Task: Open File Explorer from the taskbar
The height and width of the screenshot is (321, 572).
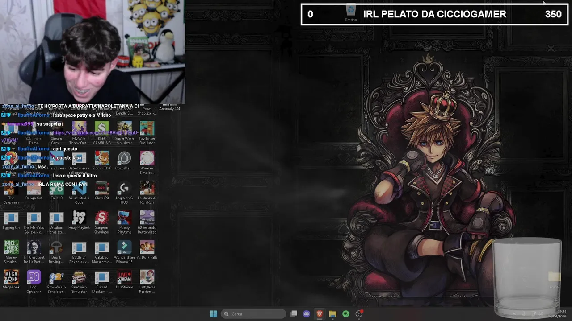Action: point(332,314)
